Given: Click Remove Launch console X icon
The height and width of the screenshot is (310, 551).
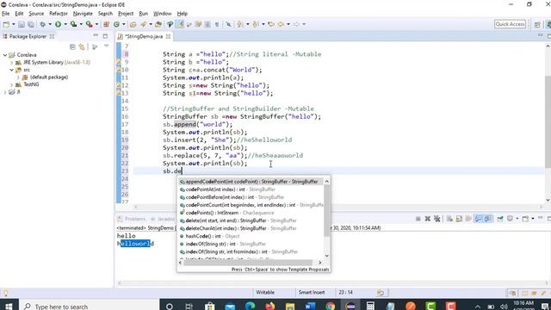Looking at the screenshot, I should pos(427,219).
